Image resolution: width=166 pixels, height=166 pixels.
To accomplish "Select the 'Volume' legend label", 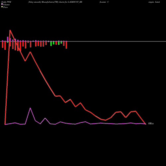I will click(x=6, y=5).
